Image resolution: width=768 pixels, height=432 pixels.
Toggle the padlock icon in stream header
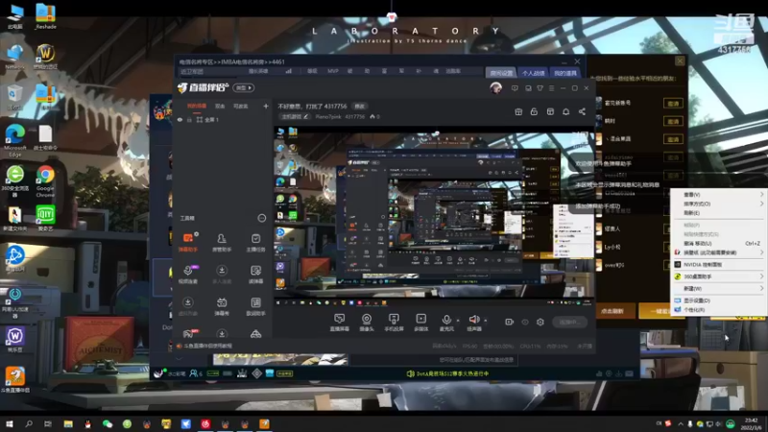coord(534,111)
